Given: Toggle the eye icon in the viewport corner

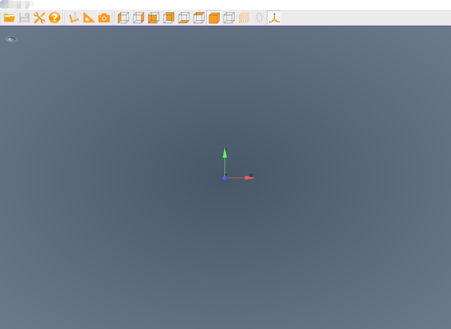Looking at the screenshot, I should point(11,39).
